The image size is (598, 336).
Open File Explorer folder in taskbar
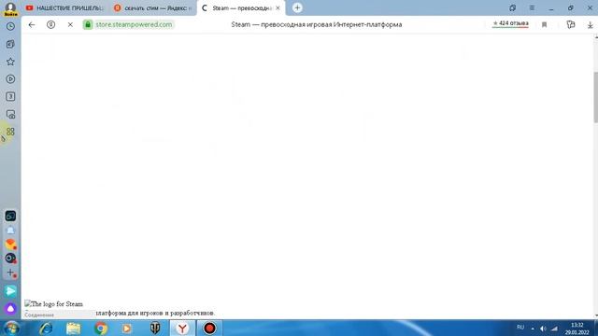tap(73, 329)
